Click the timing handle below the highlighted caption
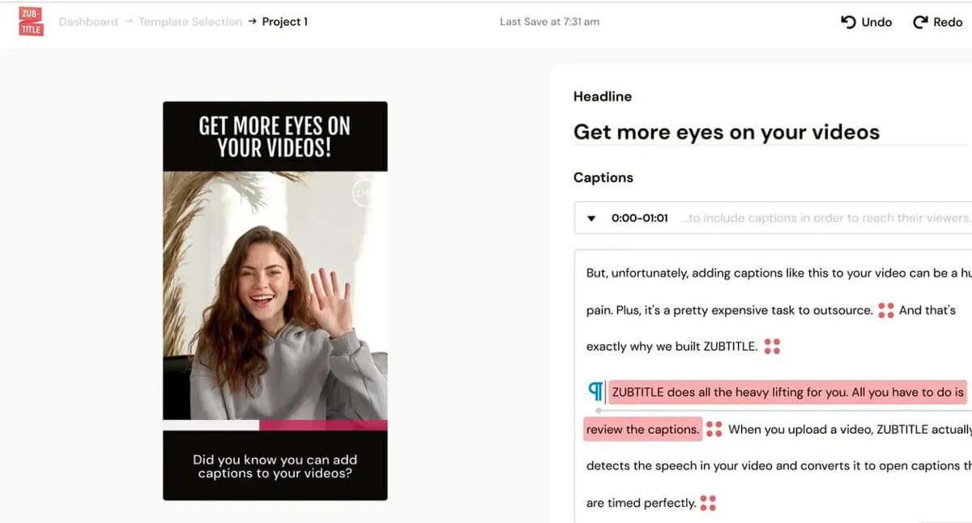The image size is (972, 523). 599,410
